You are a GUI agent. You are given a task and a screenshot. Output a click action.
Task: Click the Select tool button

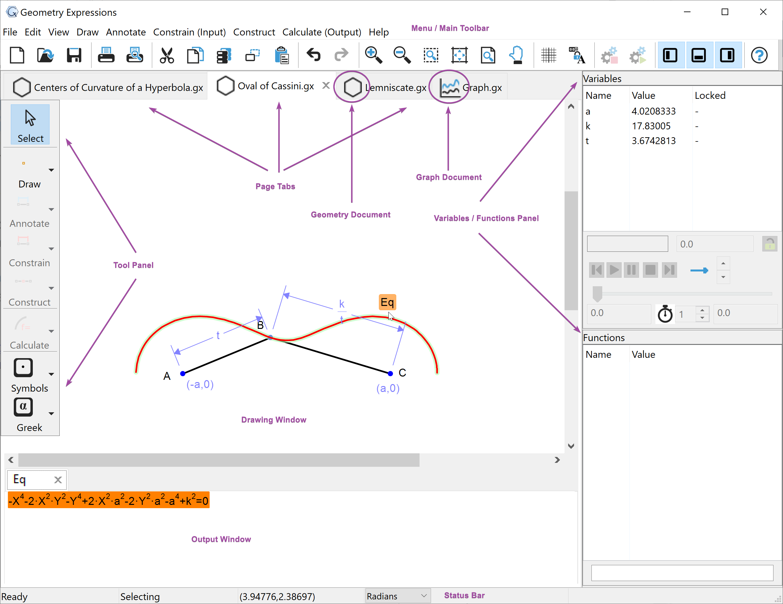[x=30, y=124]
